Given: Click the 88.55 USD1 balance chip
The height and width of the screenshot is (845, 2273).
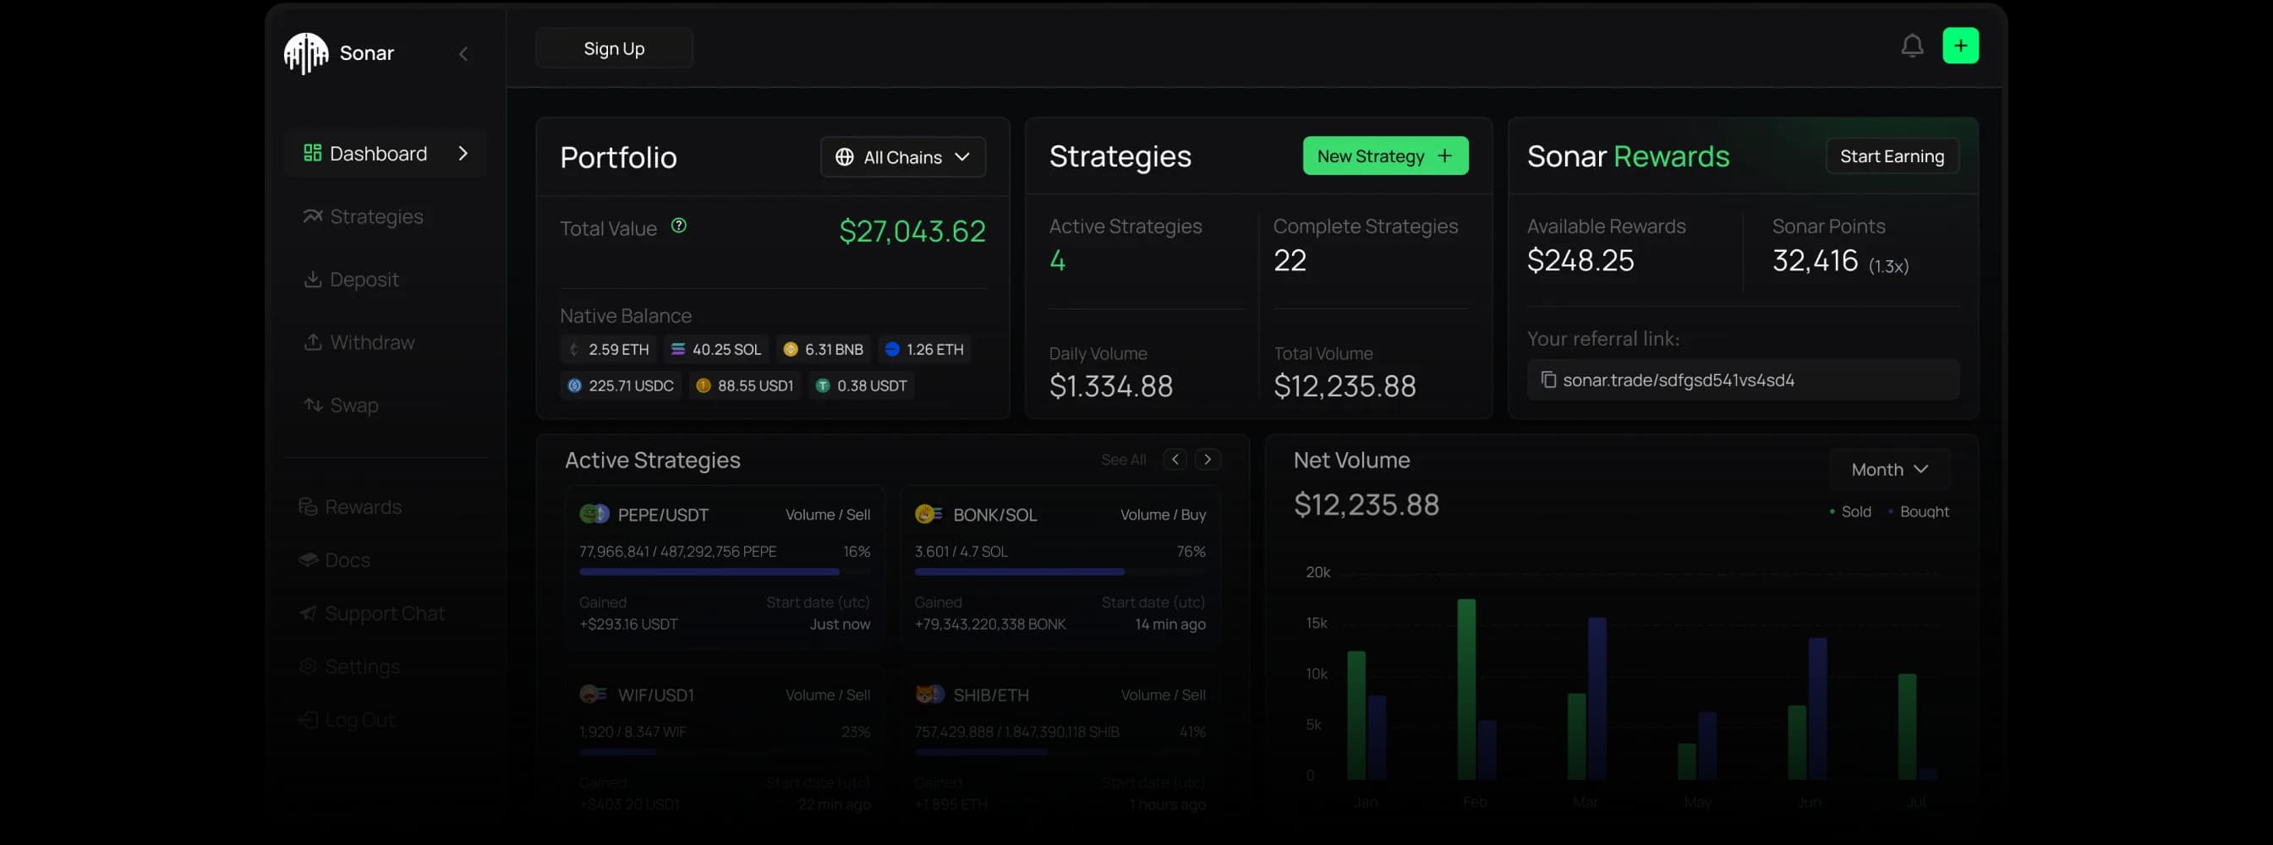Looking at the screenshot, I should (x=745, y=385).
